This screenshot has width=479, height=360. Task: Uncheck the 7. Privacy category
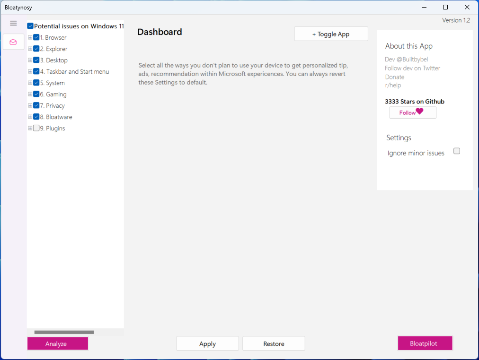[36, 105]
